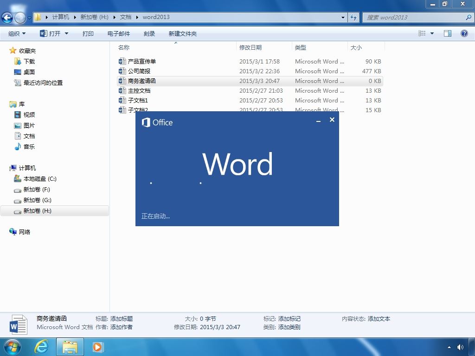
Task: Click the Help question mark icon
Action: pyautogui.click(x=464, y=33)
